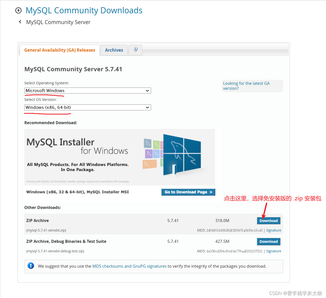This screenshot has height=298, width=326.
Task: Switch to General Availability (GA) Releases tab
Action: click(60, 50)
